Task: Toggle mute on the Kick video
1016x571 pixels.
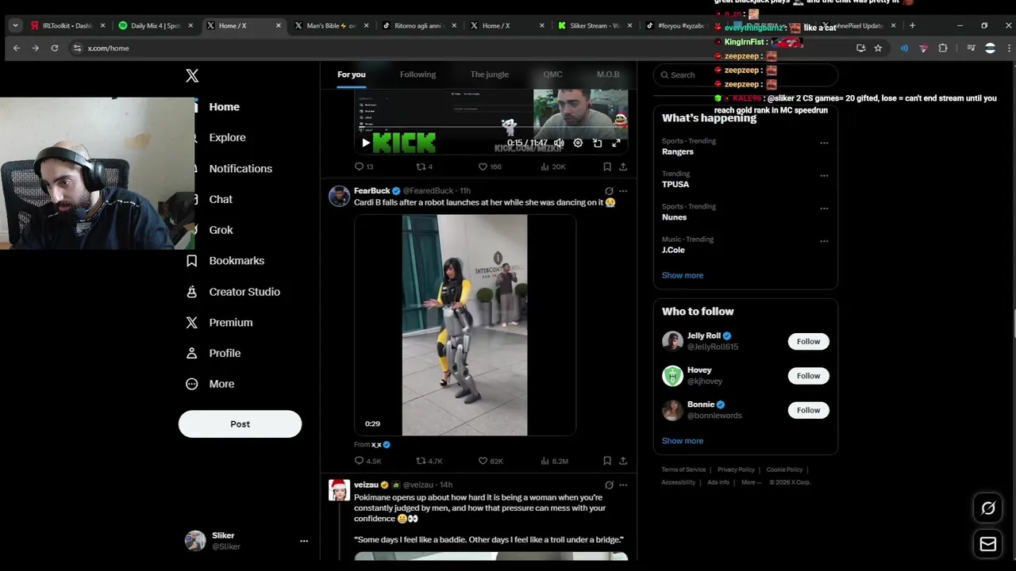Action: [559, 143]
